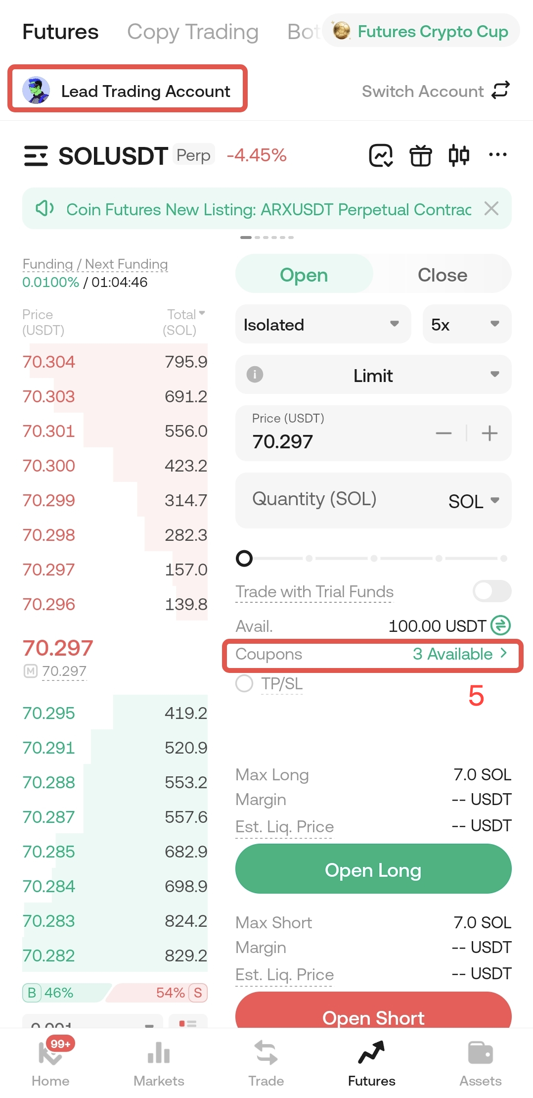Go to the Markets tab
Screen dimensions: 533x1098
pos(159,1064)
